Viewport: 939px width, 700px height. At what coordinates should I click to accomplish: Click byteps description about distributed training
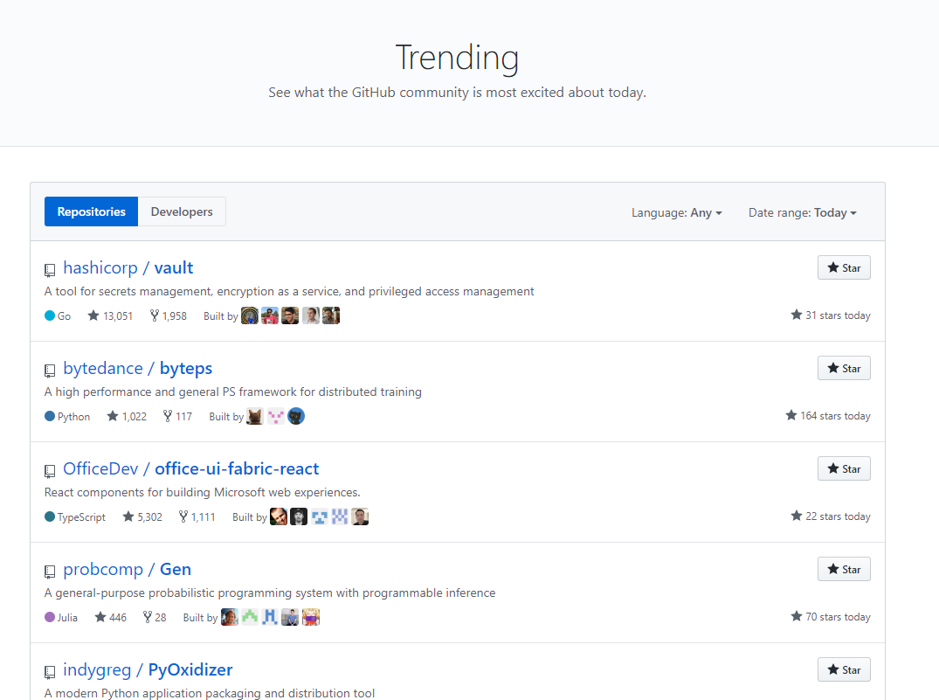point(233,392)
